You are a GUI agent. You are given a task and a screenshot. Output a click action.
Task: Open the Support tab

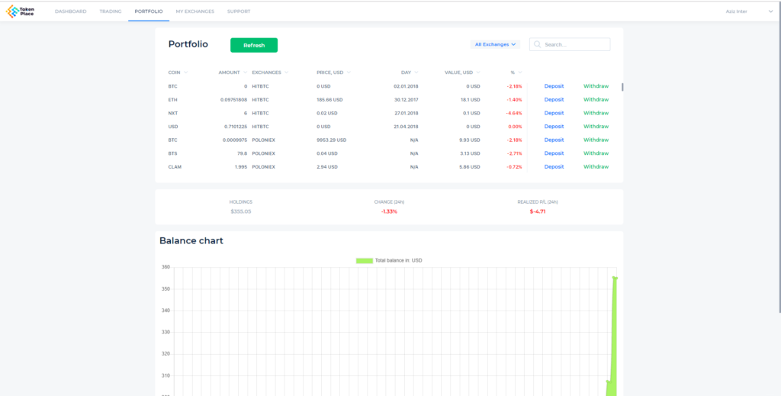point(239,11)
